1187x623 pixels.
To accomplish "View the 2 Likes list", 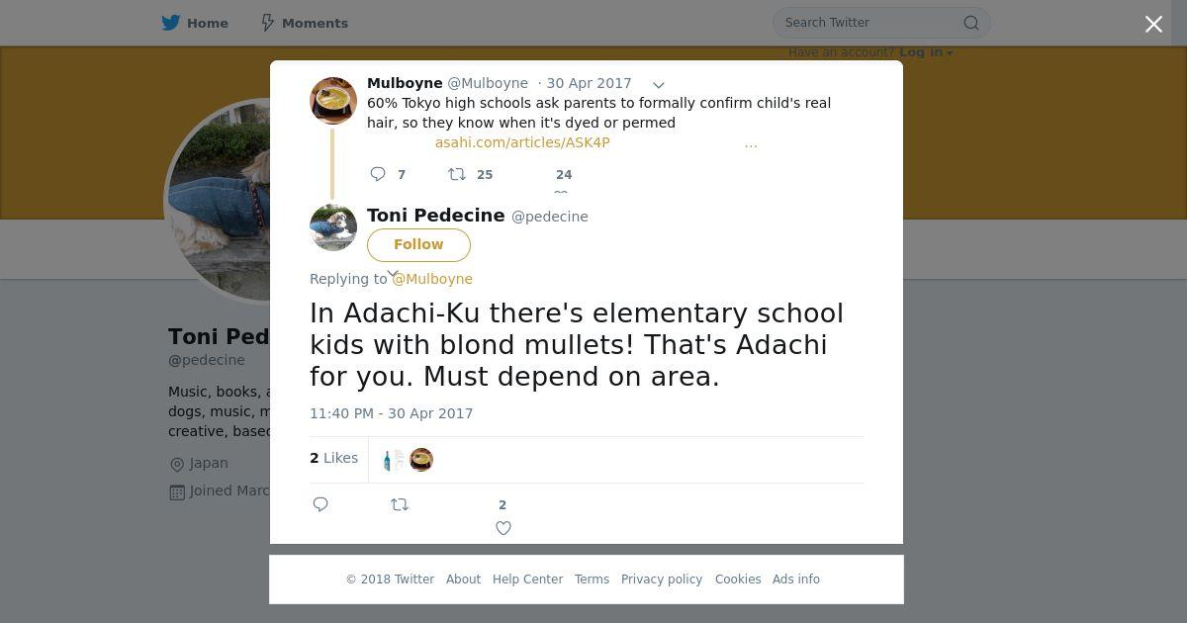I will point(334,458).
